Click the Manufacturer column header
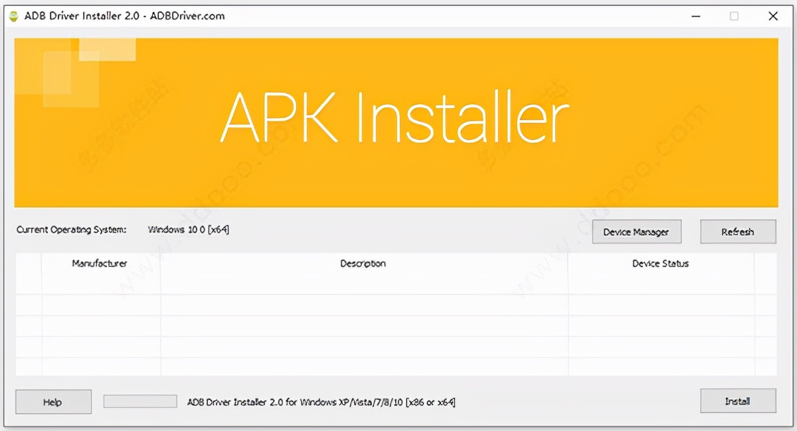The width and height of the screenshot is (797, 431). point(100,263)
